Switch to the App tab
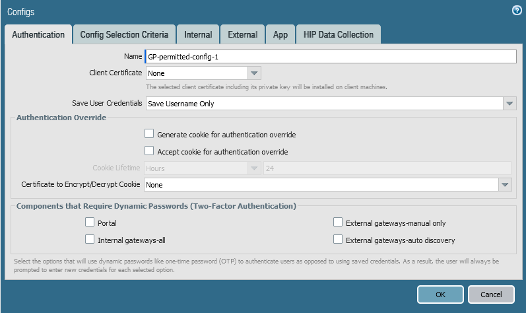Viewport: 526px width, 313px height. (x=280, y=34)
